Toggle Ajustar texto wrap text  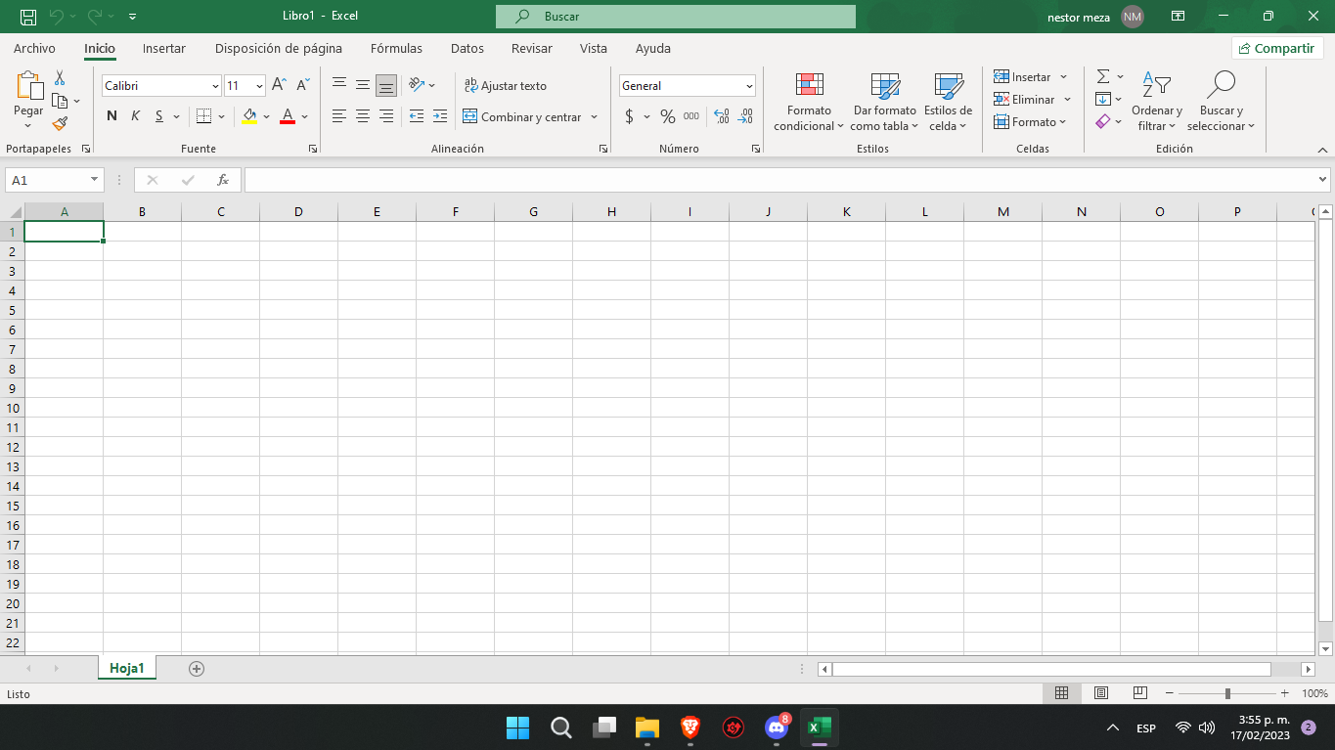(506, 86)
